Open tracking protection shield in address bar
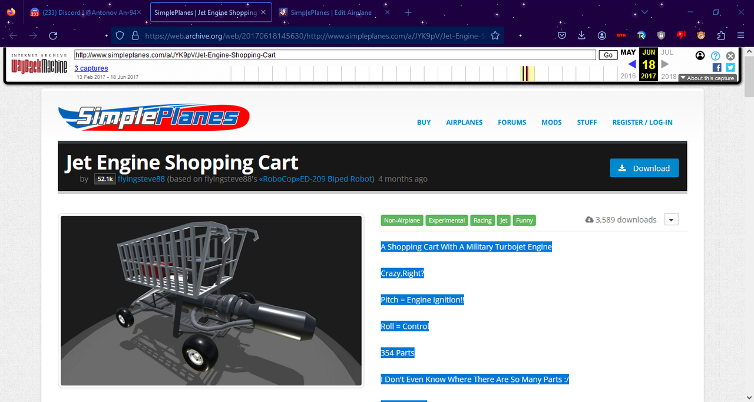 pos(120,35)
